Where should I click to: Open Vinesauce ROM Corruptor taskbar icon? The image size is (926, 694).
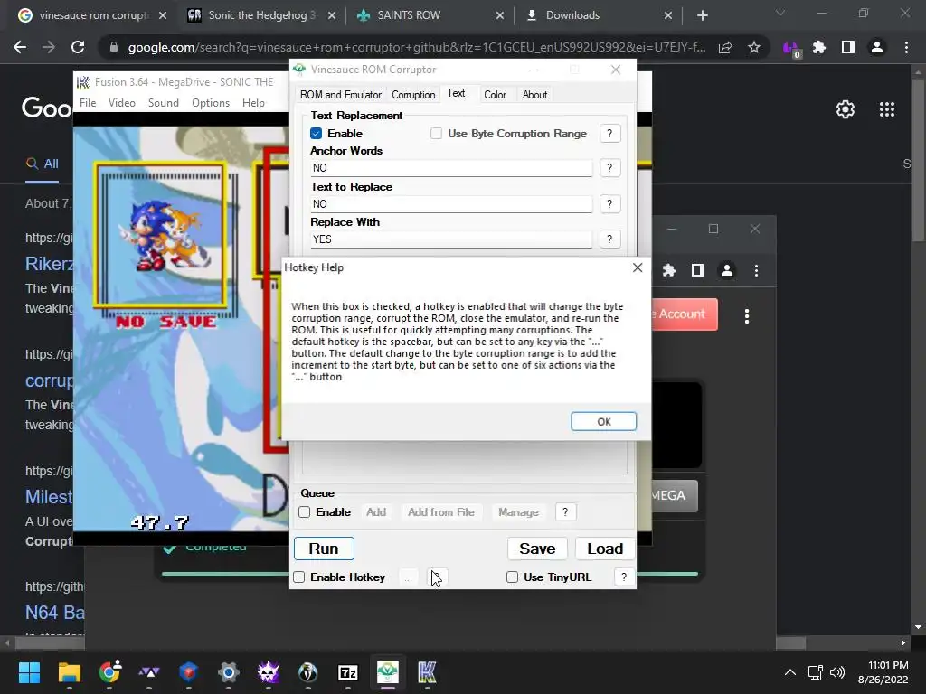tap(387, 672)
